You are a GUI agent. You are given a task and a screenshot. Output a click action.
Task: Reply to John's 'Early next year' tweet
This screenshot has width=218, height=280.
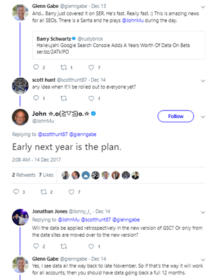[16, 192]
